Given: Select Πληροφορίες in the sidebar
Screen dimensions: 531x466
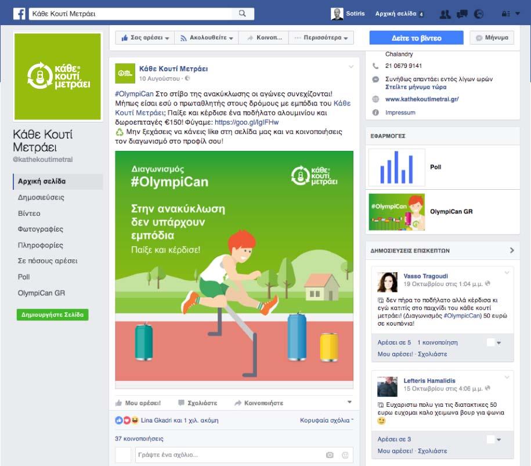Looking at the screenshot, I should coord(40,245).
